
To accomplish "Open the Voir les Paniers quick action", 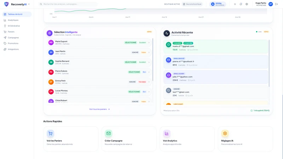I will (71, 139).
